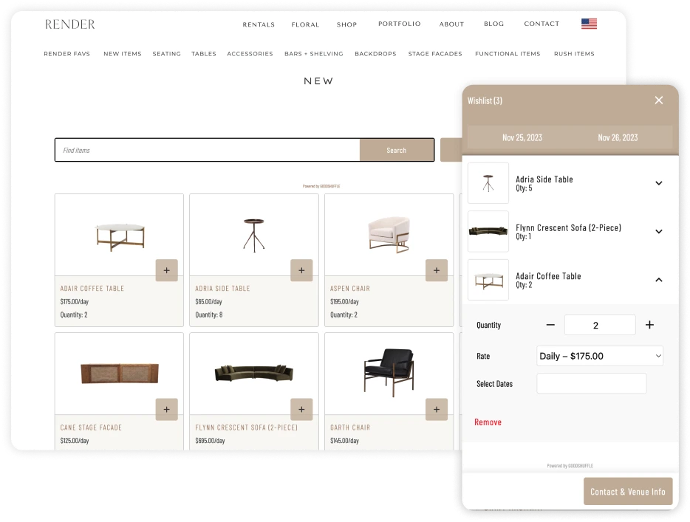Add Cane Stage Facade to wishlist
This screenshot has width=690, height=522.
[x=166, y=409]
